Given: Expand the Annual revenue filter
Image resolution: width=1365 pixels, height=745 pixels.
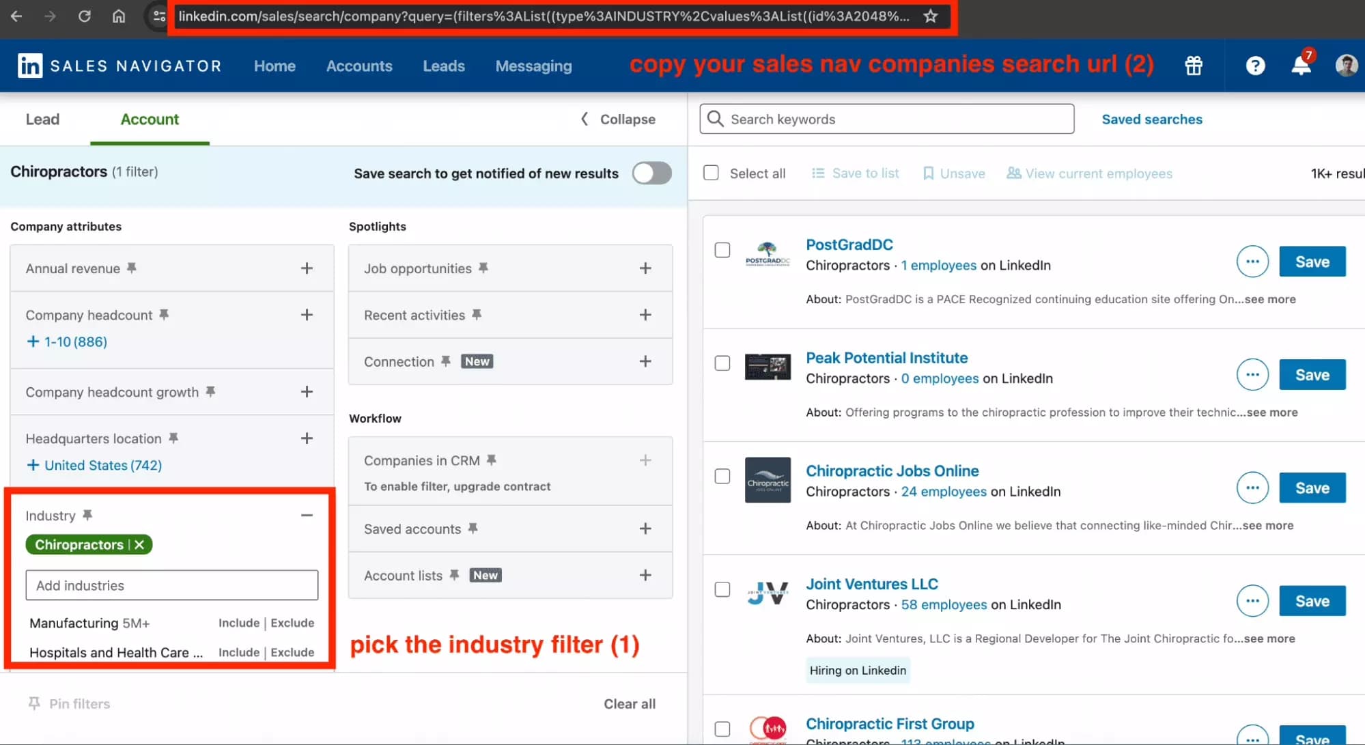Looking at the screenshot, I should (307, 268).
